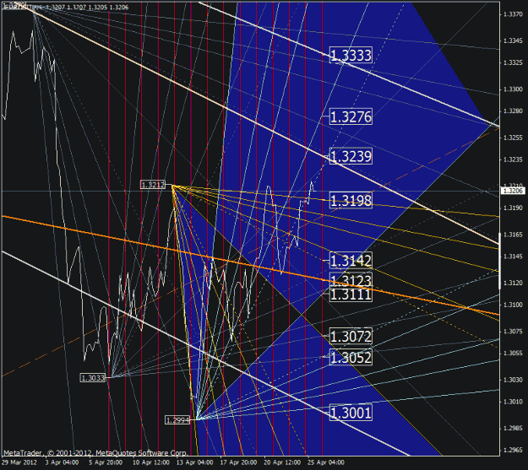Click 1.3165 on the price axis
Viewport: 528px width, 470px height.
click(x=513, y=235)
